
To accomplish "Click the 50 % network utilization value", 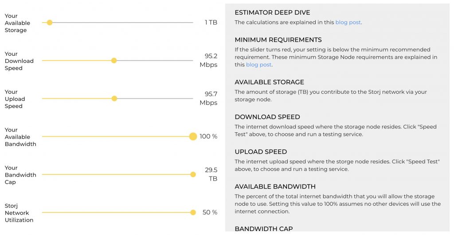I will point(210,212).
